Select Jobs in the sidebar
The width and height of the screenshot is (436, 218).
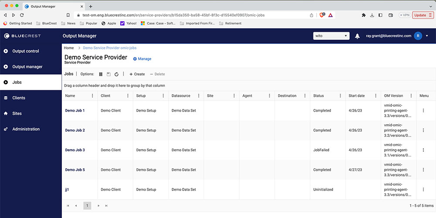[x=31, y=82]
